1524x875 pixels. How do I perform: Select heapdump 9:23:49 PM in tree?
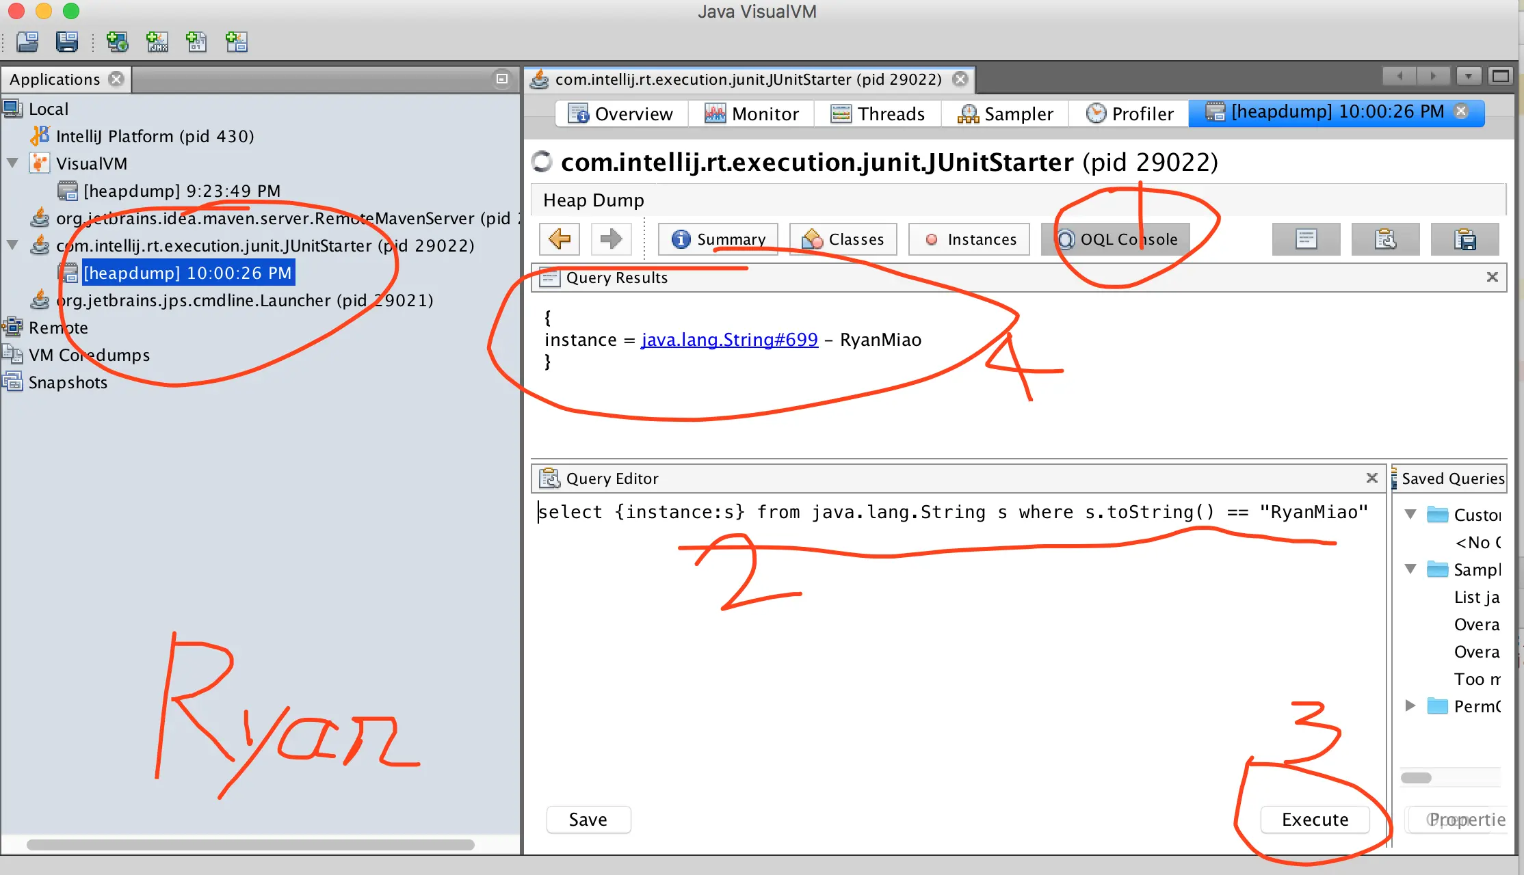pos(181,191)
